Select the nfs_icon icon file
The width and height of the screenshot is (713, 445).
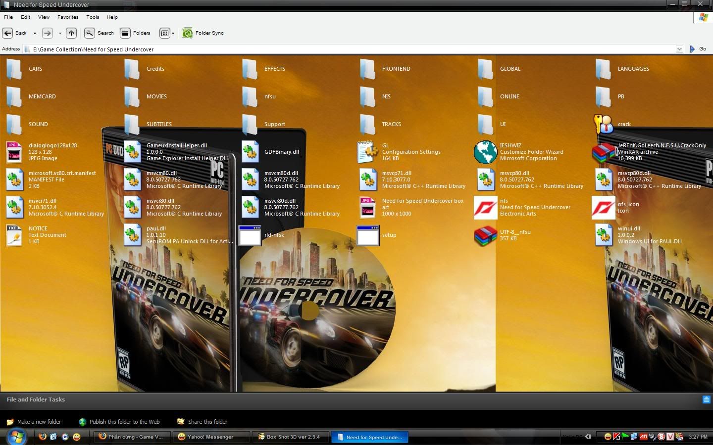(616, 207)
